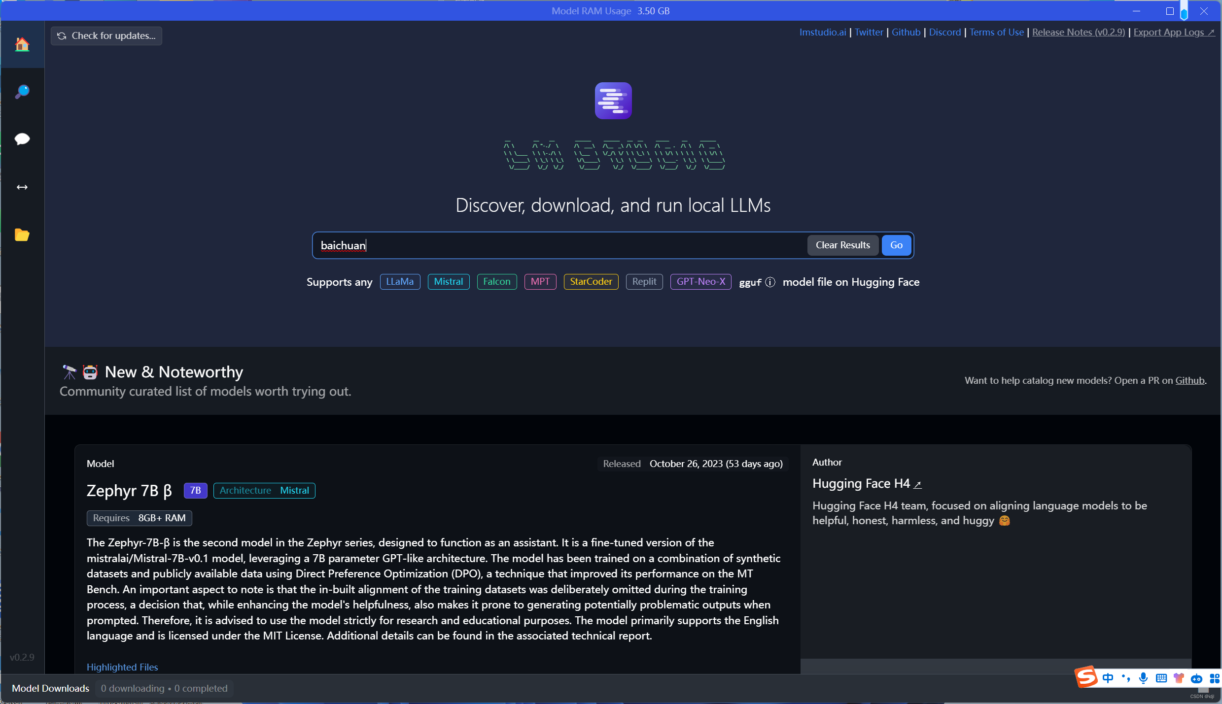Open the IME skin shirt icon
Screen dimensions: 1222x704
[1179, 678]
